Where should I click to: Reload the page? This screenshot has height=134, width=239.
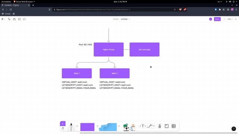pos(11,10)
